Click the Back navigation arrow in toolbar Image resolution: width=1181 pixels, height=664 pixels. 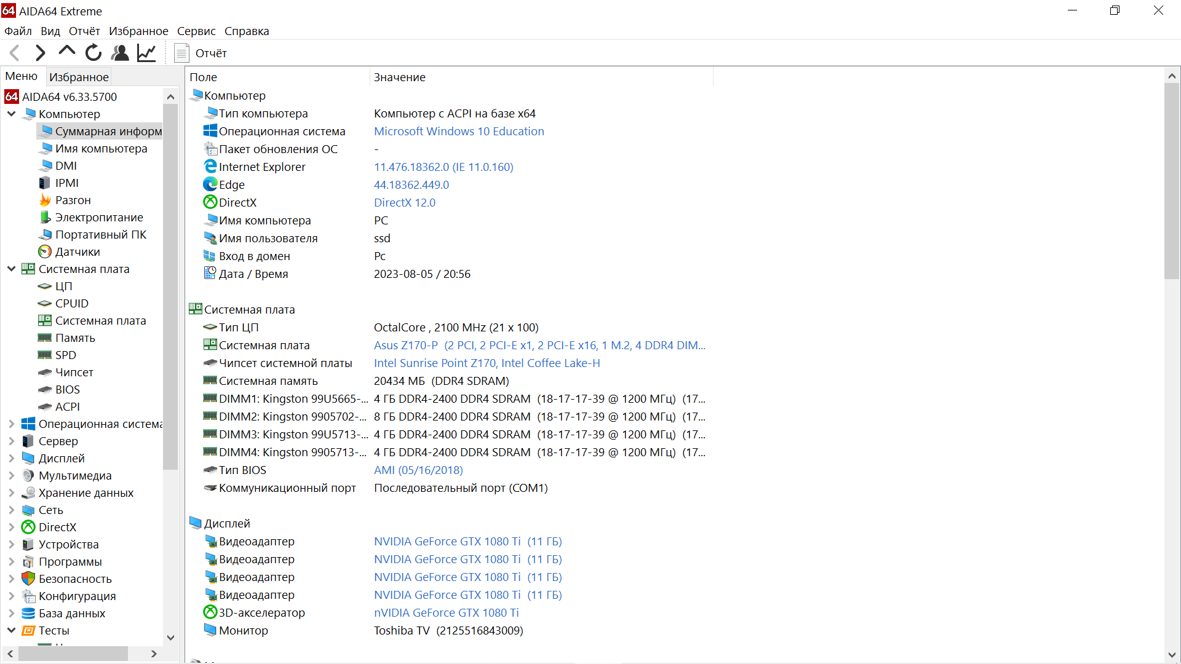pyautogui.click(x=15, y=53)
